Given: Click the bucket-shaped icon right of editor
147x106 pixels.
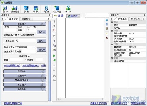Looking at the screenshot, I should (x=107, y=28).
